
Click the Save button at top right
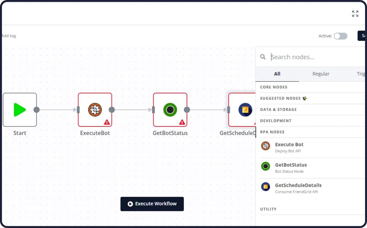[361, 36]
